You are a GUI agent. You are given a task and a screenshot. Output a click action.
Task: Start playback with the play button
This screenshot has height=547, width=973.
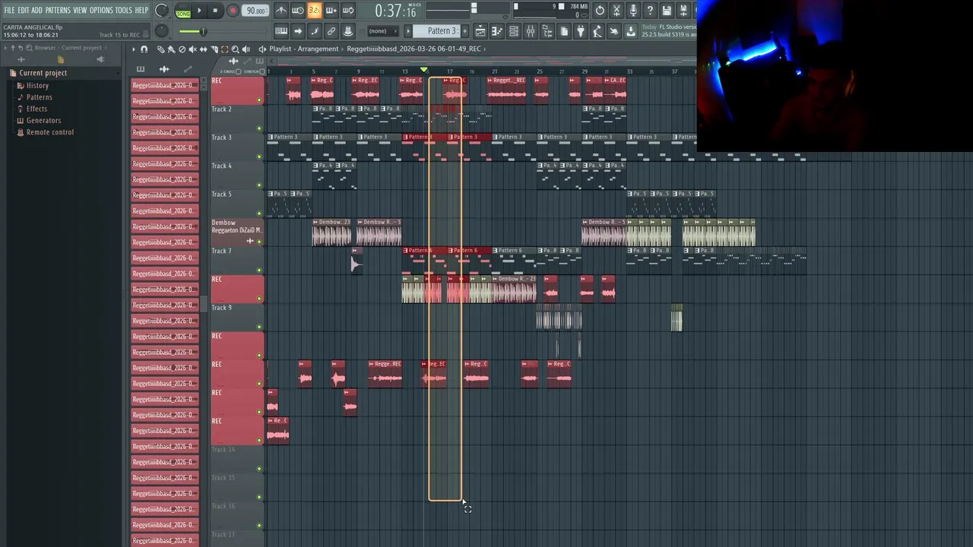(x=200, y=11)
